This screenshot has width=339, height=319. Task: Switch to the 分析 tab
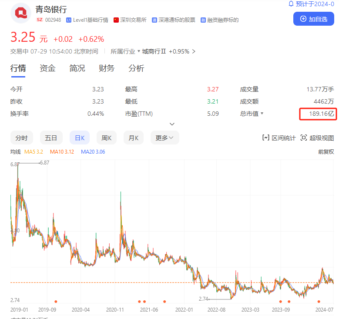tap(136, 68)
